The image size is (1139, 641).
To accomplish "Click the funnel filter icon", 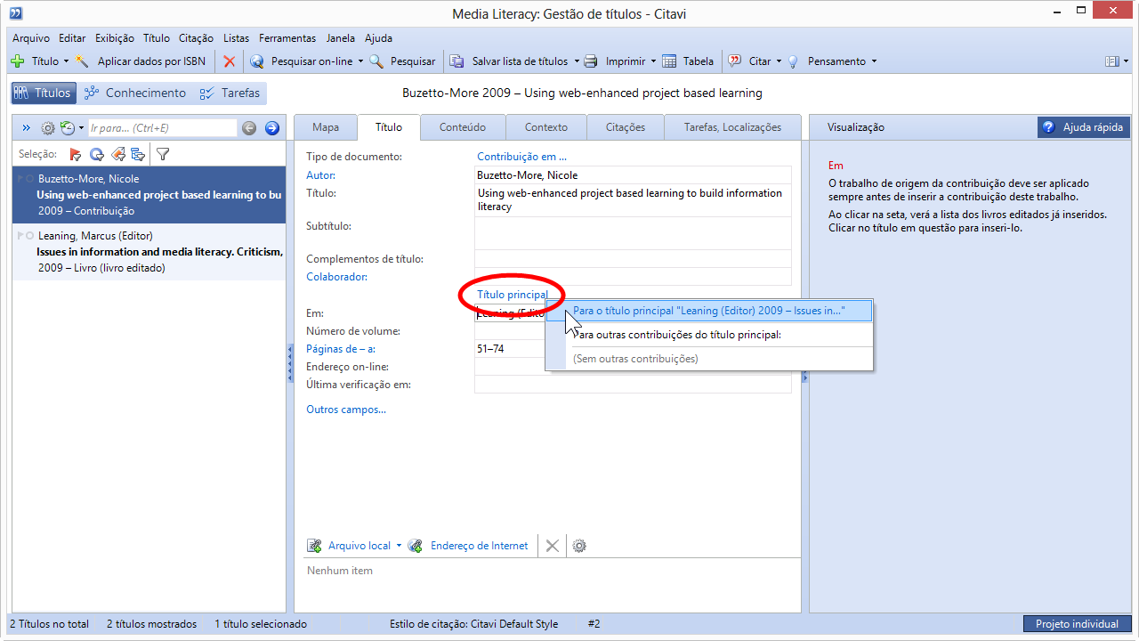I will pyautogui.click(x=163, y=154).
